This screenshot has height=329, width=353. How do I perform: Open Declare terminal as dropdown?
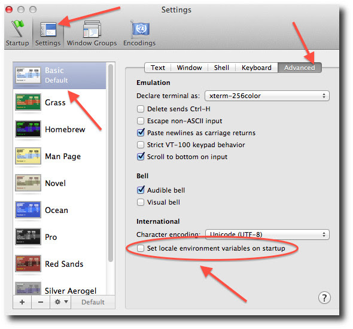pyautogui.click(x=267, y=96)
